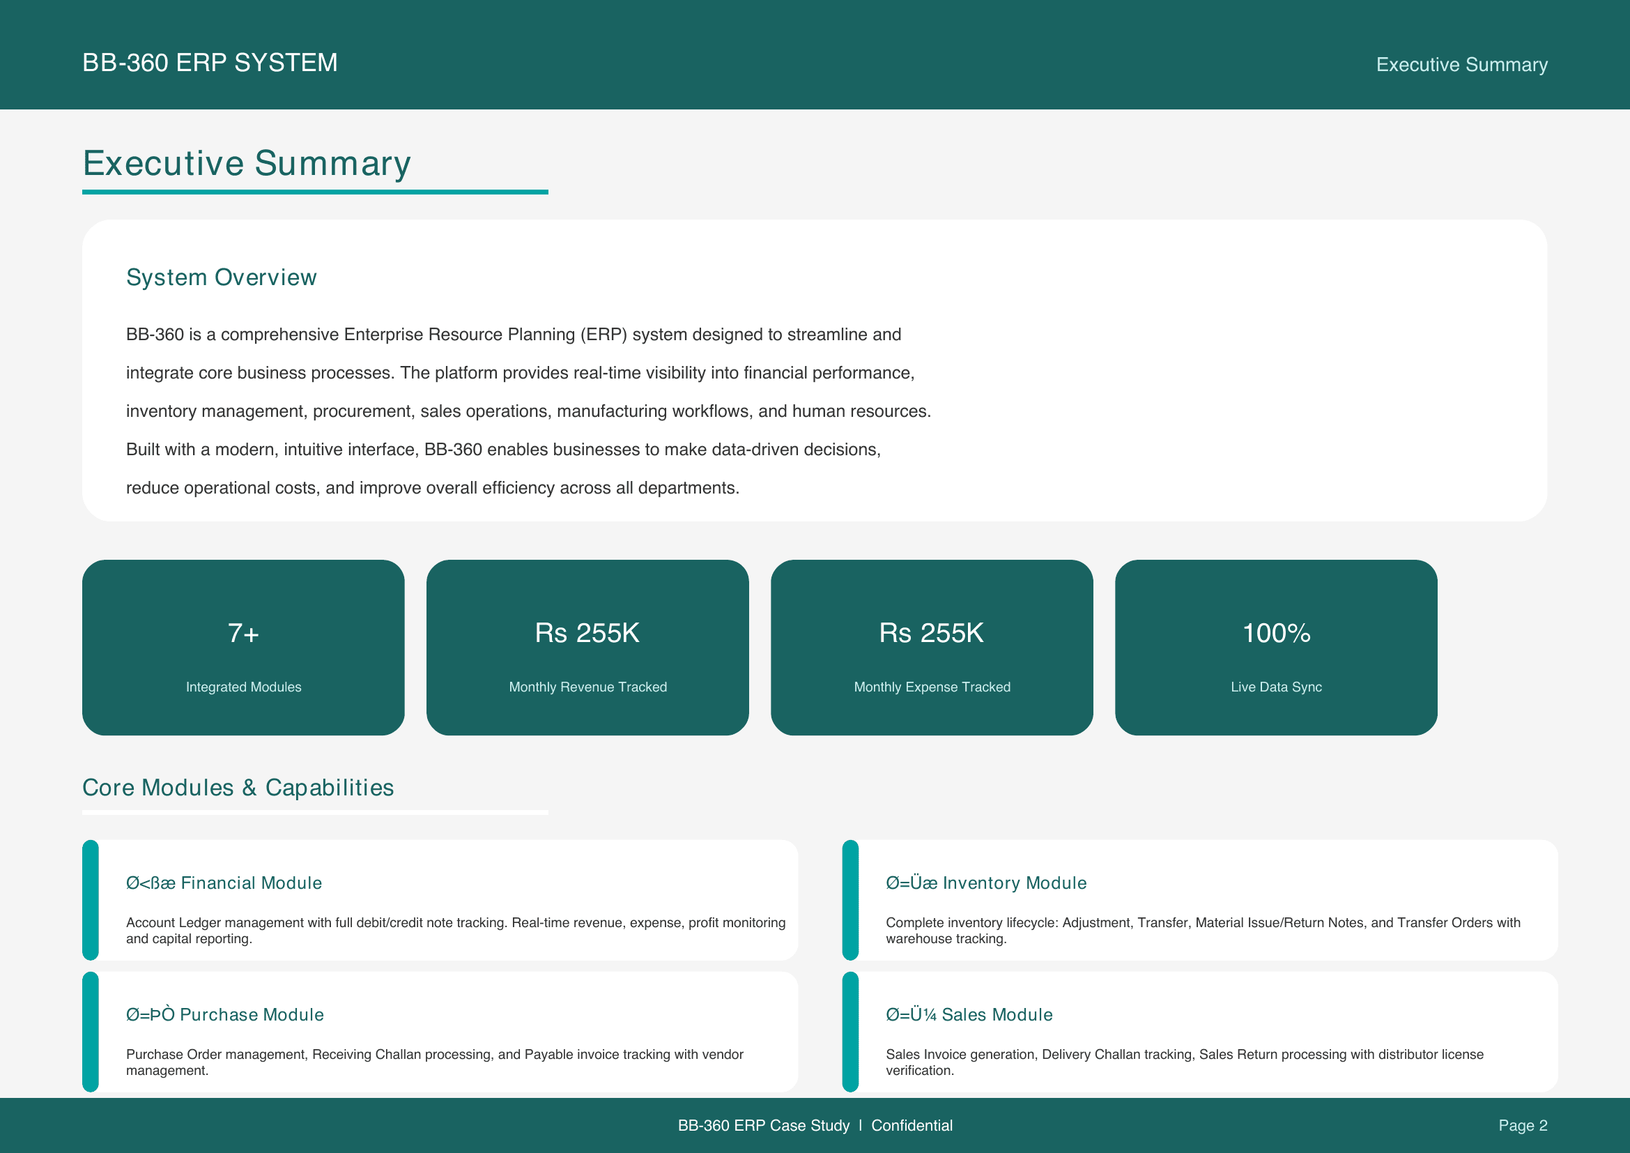Click the Purchase Module title
This screenshot has width=1630, height=1153.
click(x=224, y=1014)
